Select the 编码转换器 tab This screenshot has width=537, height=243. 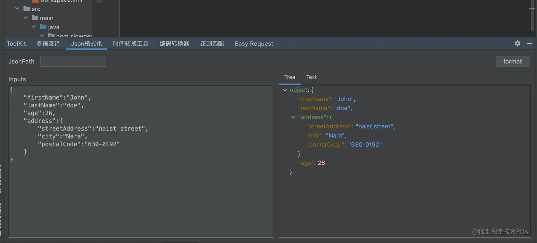(x=174, y=44)
